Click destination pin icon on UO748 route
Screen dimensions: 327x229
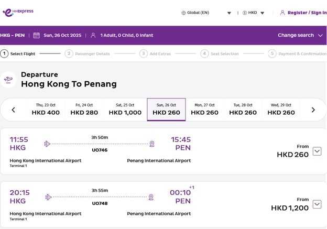[x=151, y=197]
